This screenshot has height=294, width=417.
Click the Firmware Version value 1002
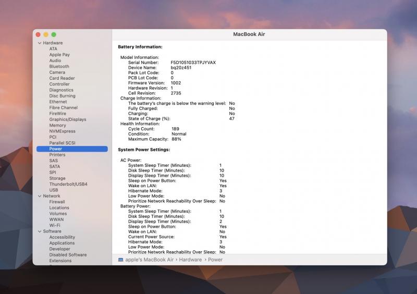[x=176, y=83]
